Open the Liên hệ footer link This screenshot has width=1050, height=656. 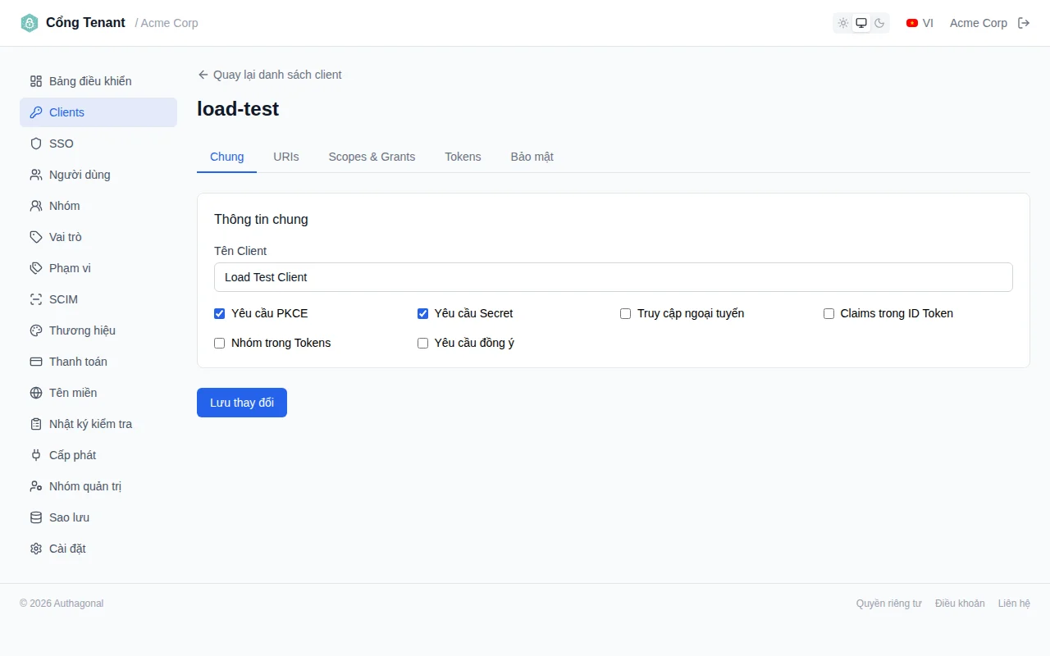click(1014, 604)
